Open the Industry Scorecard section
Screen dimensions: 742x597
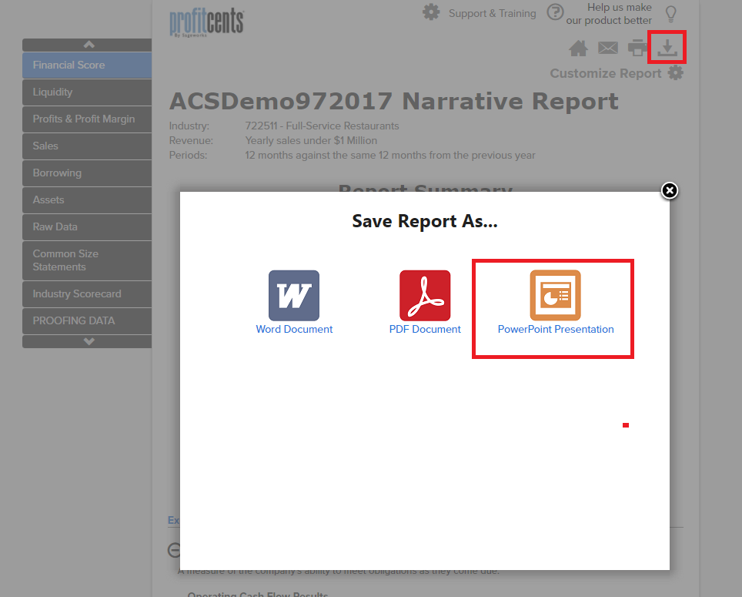point(87,294)
